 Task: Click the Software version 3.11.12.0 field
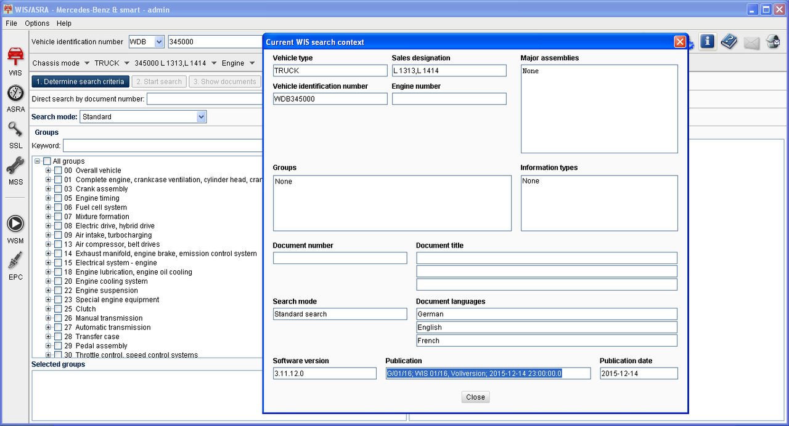(x=324, y=373)
